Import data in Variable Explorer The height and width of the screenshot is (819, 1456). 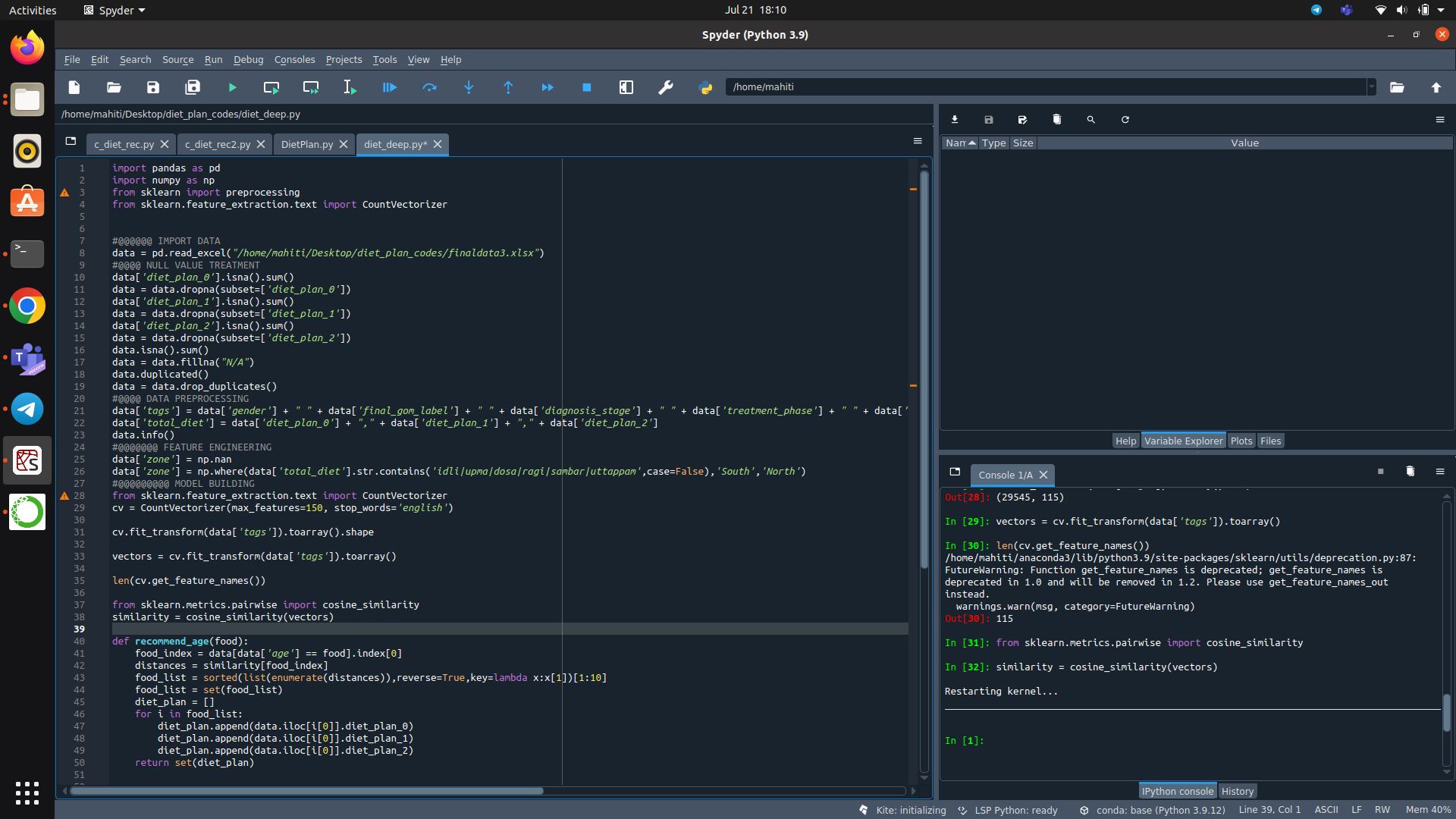[x=955, y=120]
